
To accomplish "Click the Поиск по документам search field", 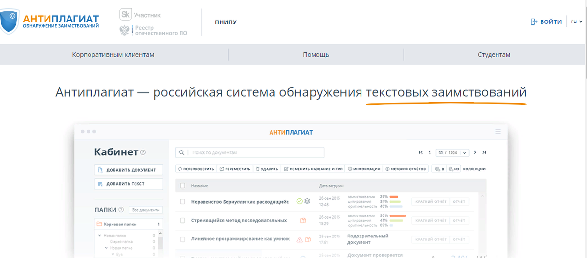I will pos(250,153).
